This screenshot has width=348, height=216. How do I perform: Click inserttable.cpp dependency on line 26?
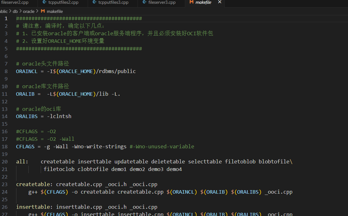click(79, 207)
